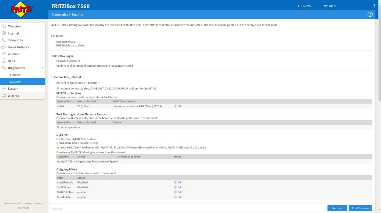Screen dimensions: 381x213
Task: Visit en.avm.de footer link
Action: 23,208
